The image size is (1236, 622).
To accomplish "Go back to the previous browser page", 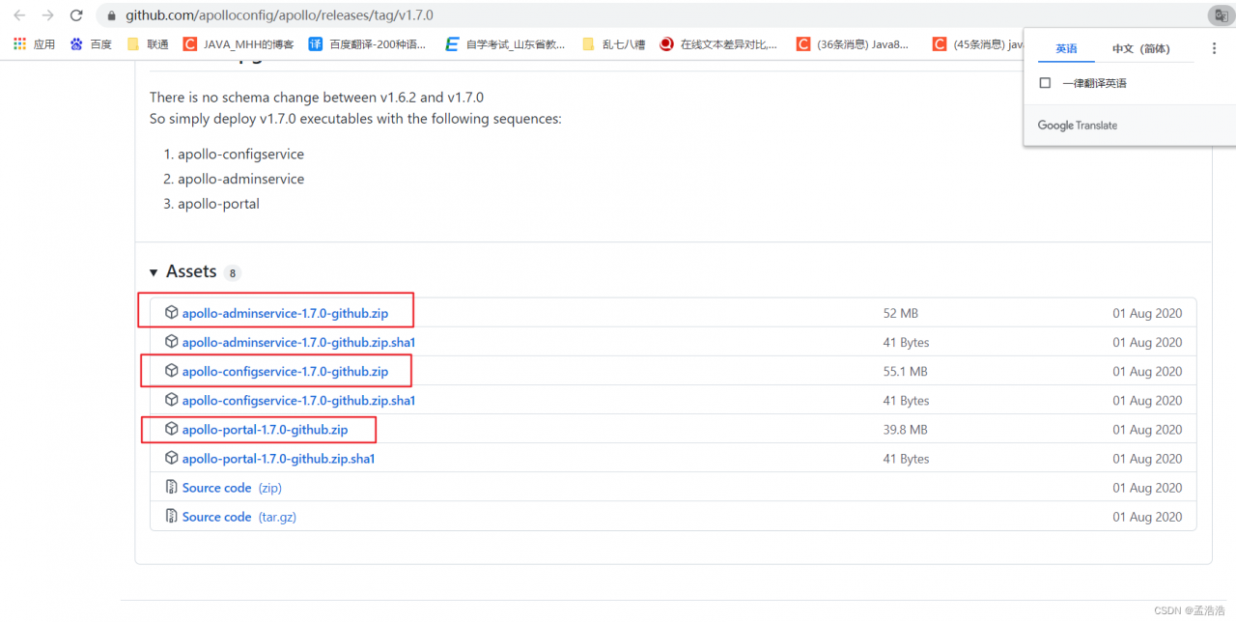I will click(x=19, y=15).
